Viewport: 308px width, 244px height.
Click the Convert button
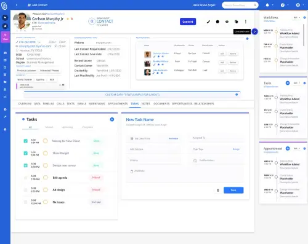pyautogui.click(x=188, y=22)
